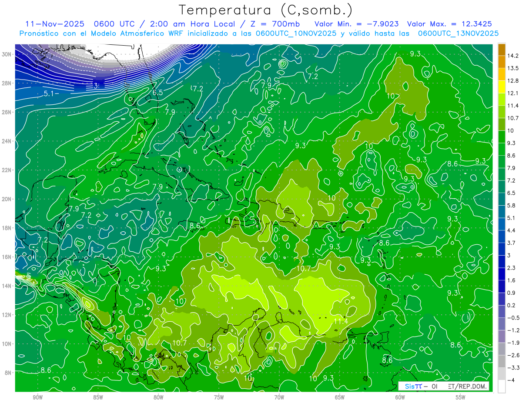The height and width of the screenshot is (403, 522).
Task: Click the '-2.6' colorbar tick label
Action: point(513,355)
